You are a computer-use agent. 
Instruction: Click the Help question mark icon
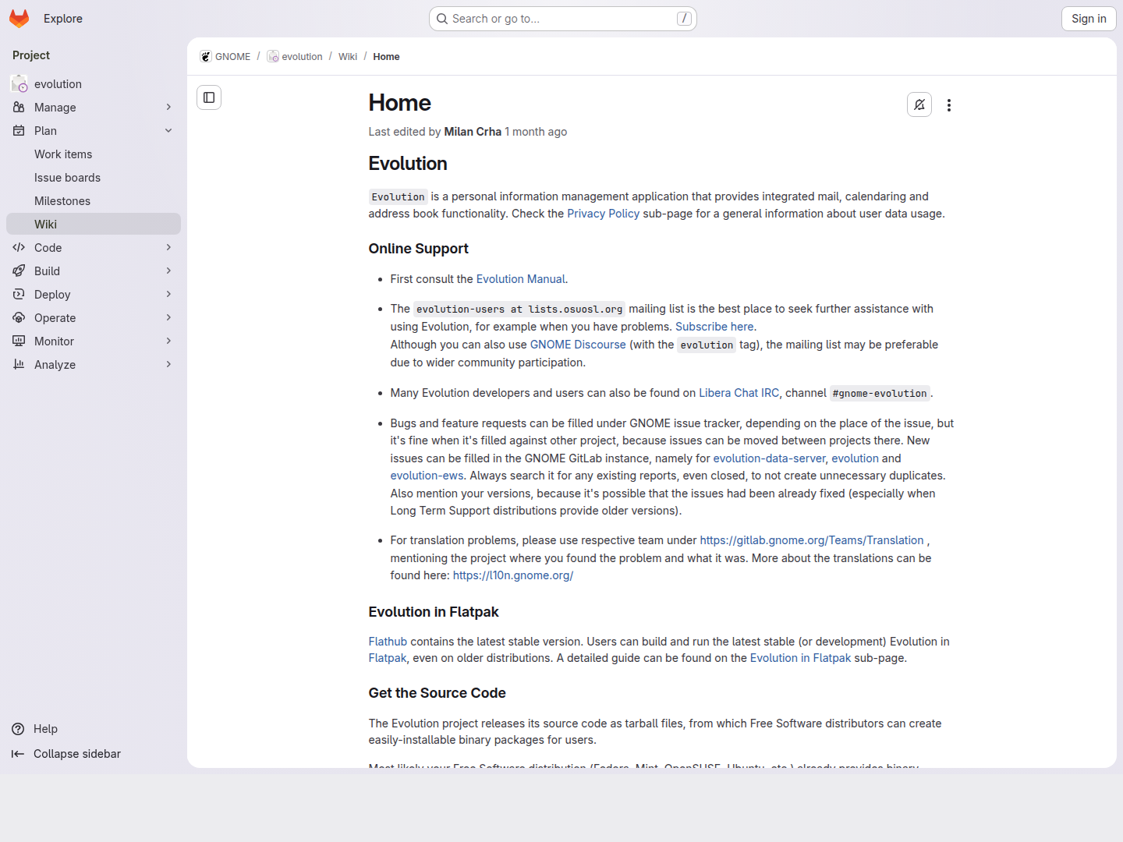coord(18,729)
